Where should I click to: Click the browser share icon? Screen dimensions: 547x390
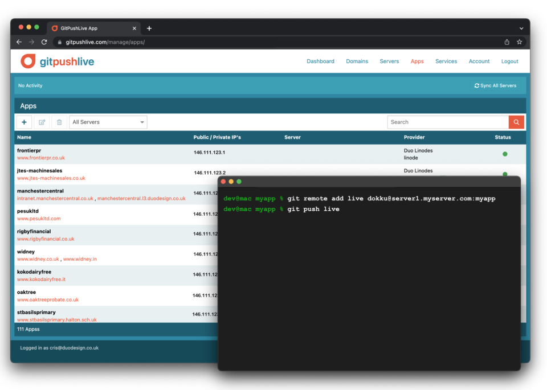pos(507,42)
